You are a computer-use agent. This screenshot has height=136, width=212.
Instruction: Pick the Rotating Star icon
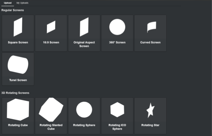click(150, 110)
